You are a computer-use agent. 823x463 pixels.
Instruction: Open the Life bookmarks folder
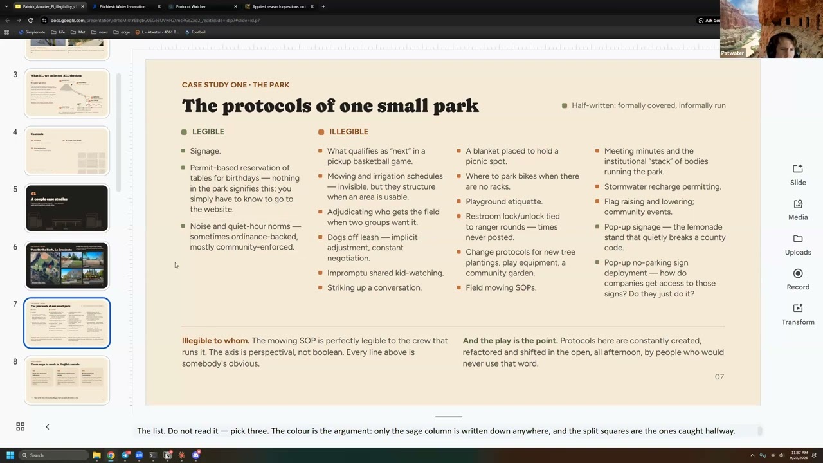click(x=59, y=32)
